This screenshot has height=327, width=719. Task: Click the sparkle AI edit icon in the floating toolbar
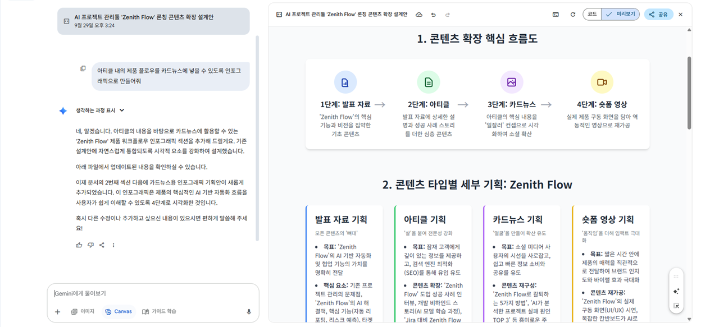pos(676,291)
